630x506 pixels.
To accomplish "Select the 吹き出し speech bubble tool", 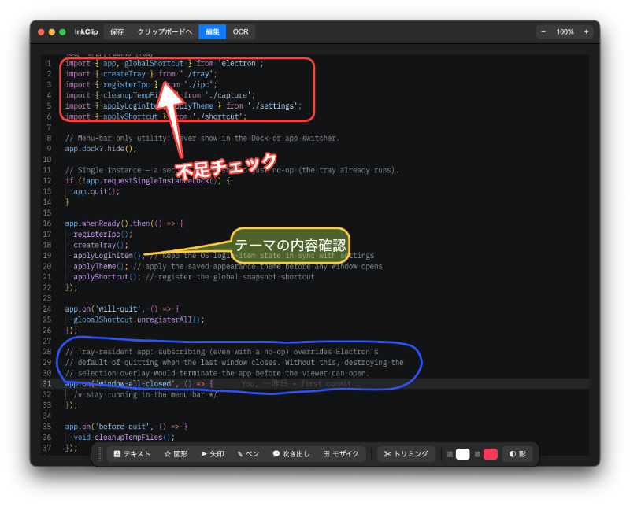I will coord(291,454).
